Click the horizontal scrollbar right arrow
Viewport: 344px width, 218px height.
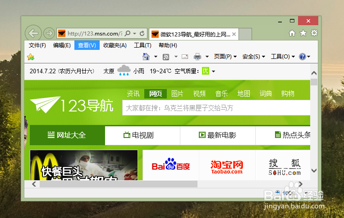[301, 184]
